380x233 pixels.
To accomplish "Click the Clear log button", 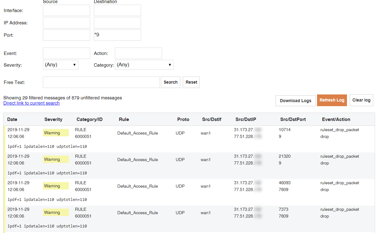I will tap(361, 100).
